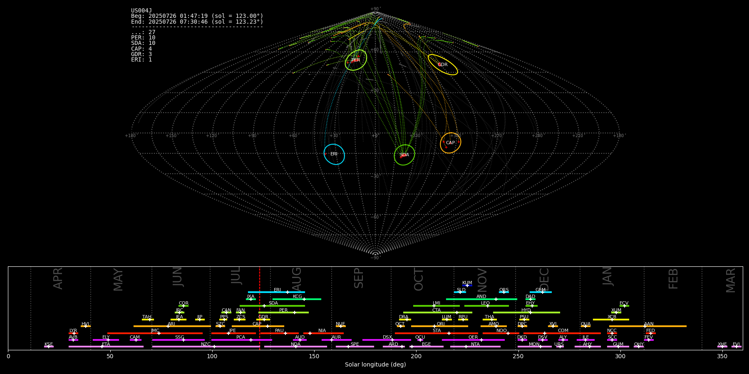Select the red JMC shower bar
Image resolution: width=749 pixels, height=374 pixels.
pos(155,333)
